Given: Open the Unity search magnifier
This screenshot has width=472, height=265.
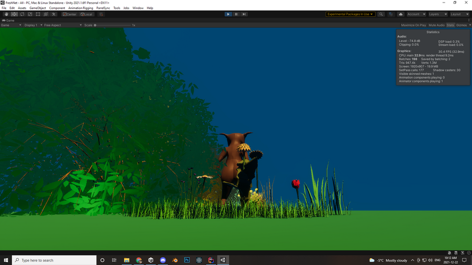Looking at the screenshot, I should (x=381, y=14).
